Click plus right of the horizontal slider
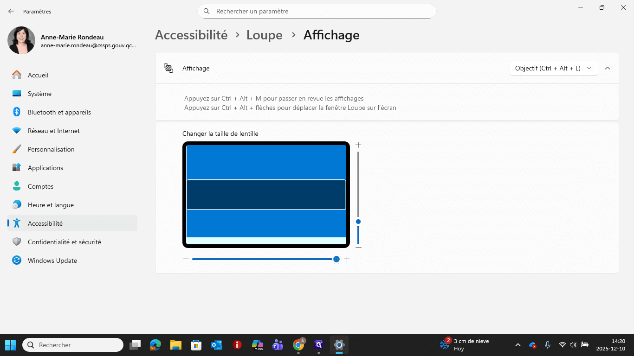This screenshot has width=634, height=356. (347, 259)
